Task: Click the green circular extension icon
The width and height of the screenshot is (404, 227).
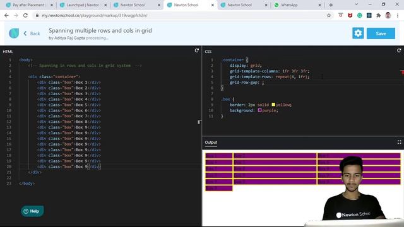Action: point(359,15)
